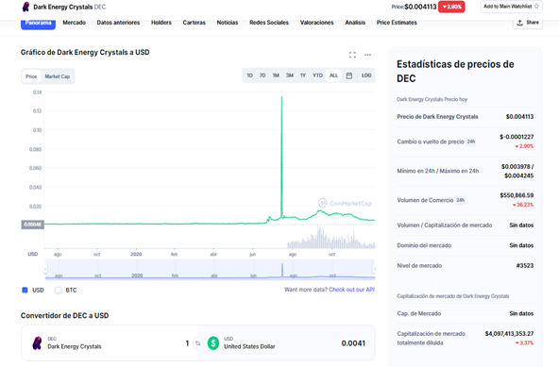Screen dimensions: 559x367
Task: Open the Price Estimates tab
Action: coord(397,23)
